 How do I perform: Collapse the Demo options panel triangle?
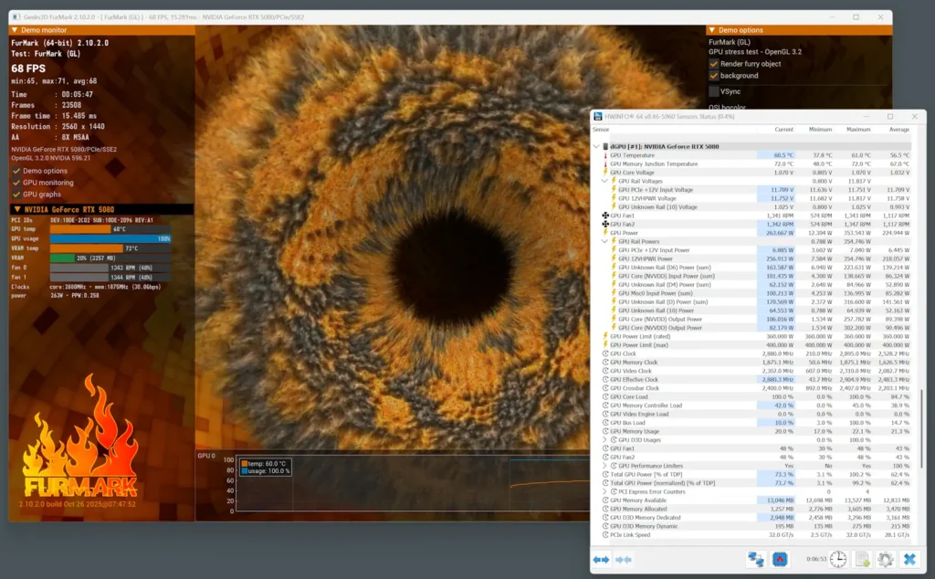[711, 30]
